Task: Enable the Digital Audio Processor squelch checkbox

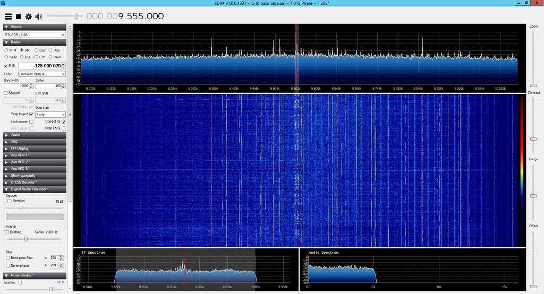Action: point(10,201)
